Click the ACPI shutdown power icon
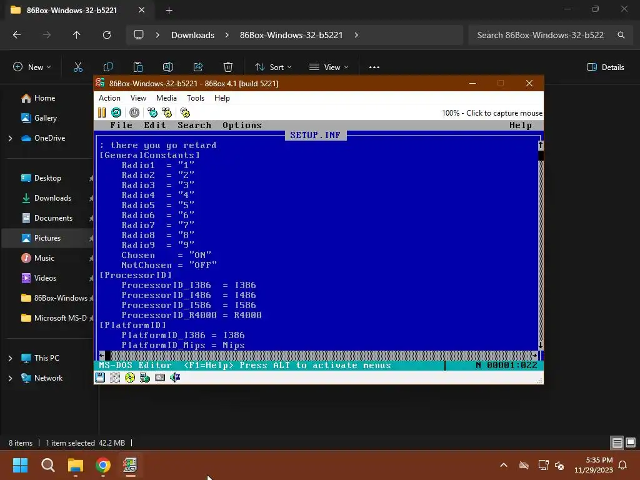This screenshot has height=480, width=640. (134, 112)
